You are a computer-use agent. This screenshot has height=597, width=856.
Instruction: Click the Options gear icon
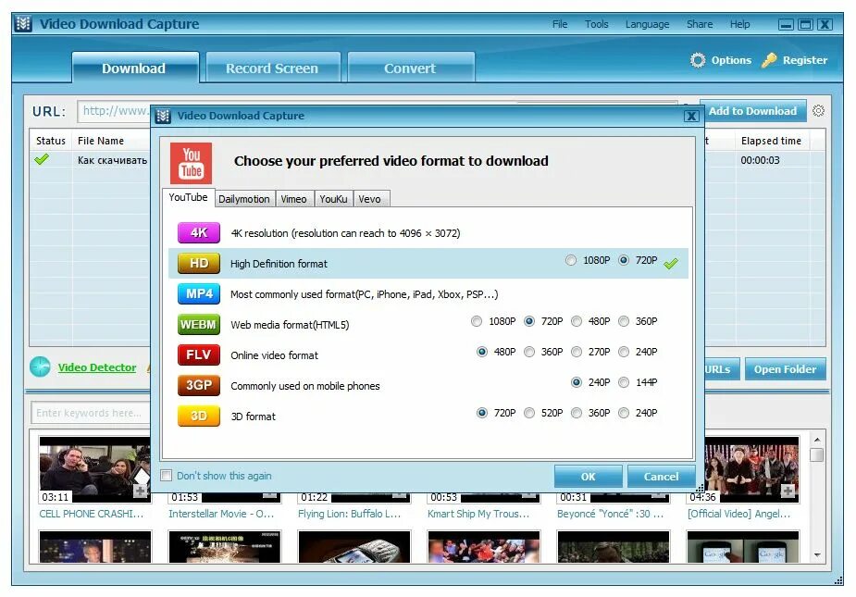(698, 60)
